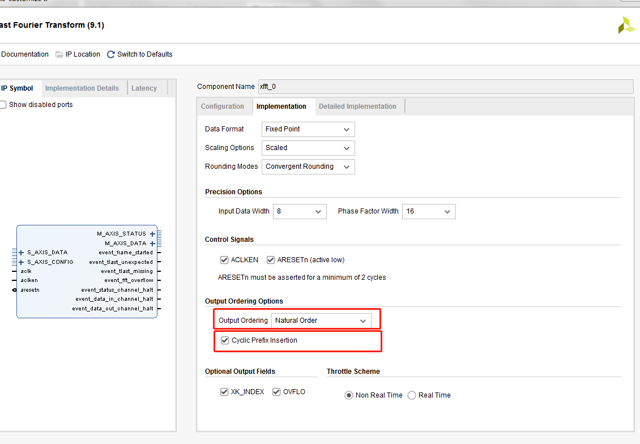Open the Detailed Implementation tab
This screenshot has width=640, height=444.
point(357,106)
